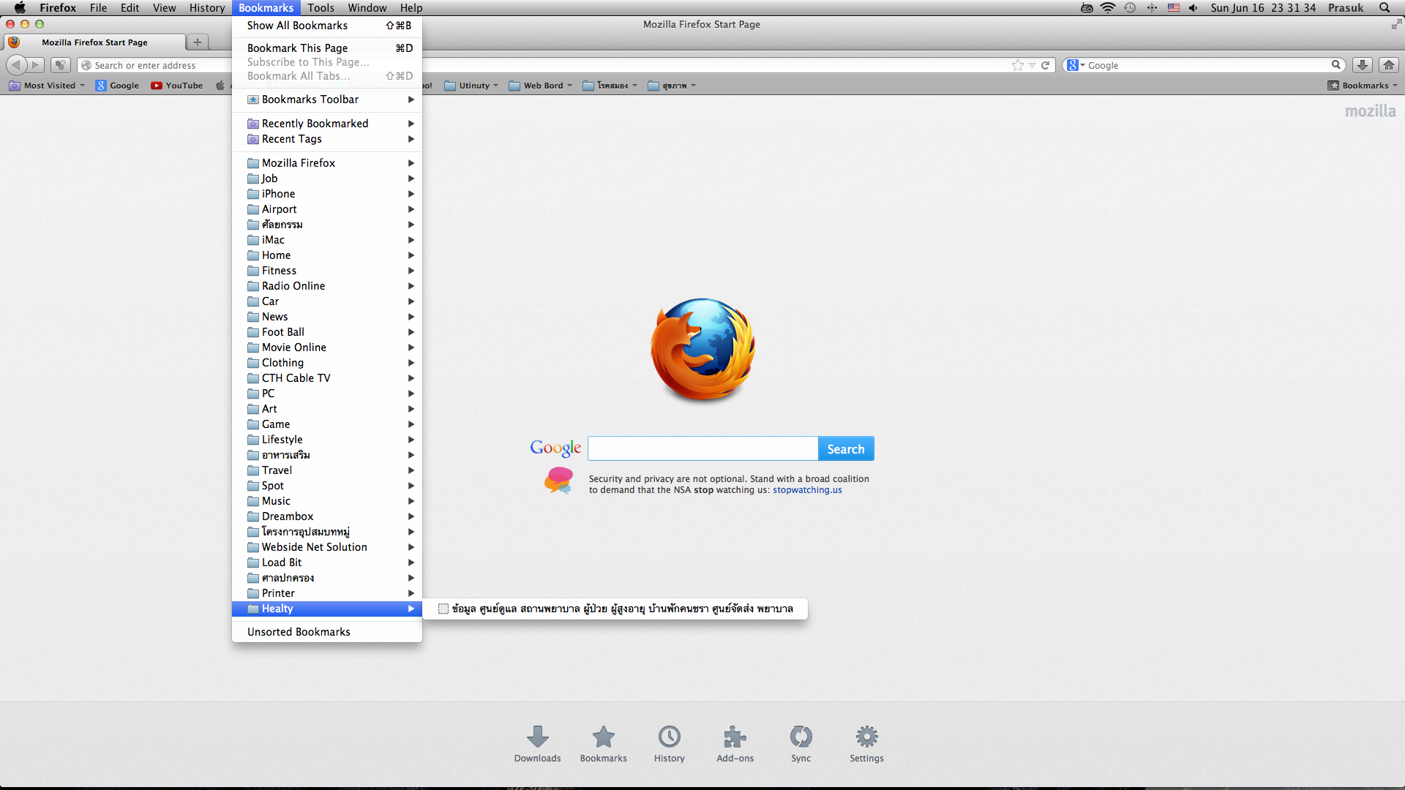Open the Sync shortcut icon
Screen dimensions: 1405x790
tap(801, 743)
